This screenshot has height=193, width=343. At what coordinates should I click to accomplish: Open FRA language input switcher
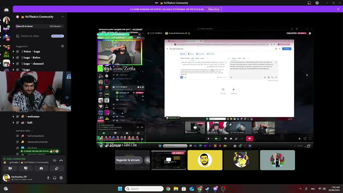point(313,189)
